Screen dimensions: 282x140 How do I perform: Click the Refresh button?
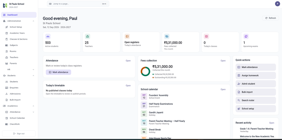(x=270, y=18)
